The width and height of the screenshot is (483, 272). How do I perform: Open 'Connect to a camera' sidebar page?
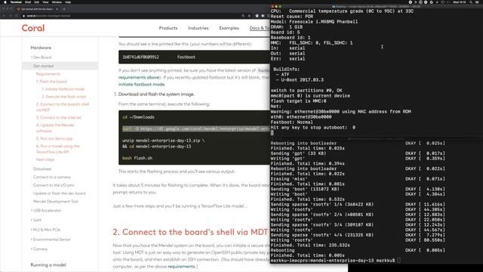pos(52,177)
